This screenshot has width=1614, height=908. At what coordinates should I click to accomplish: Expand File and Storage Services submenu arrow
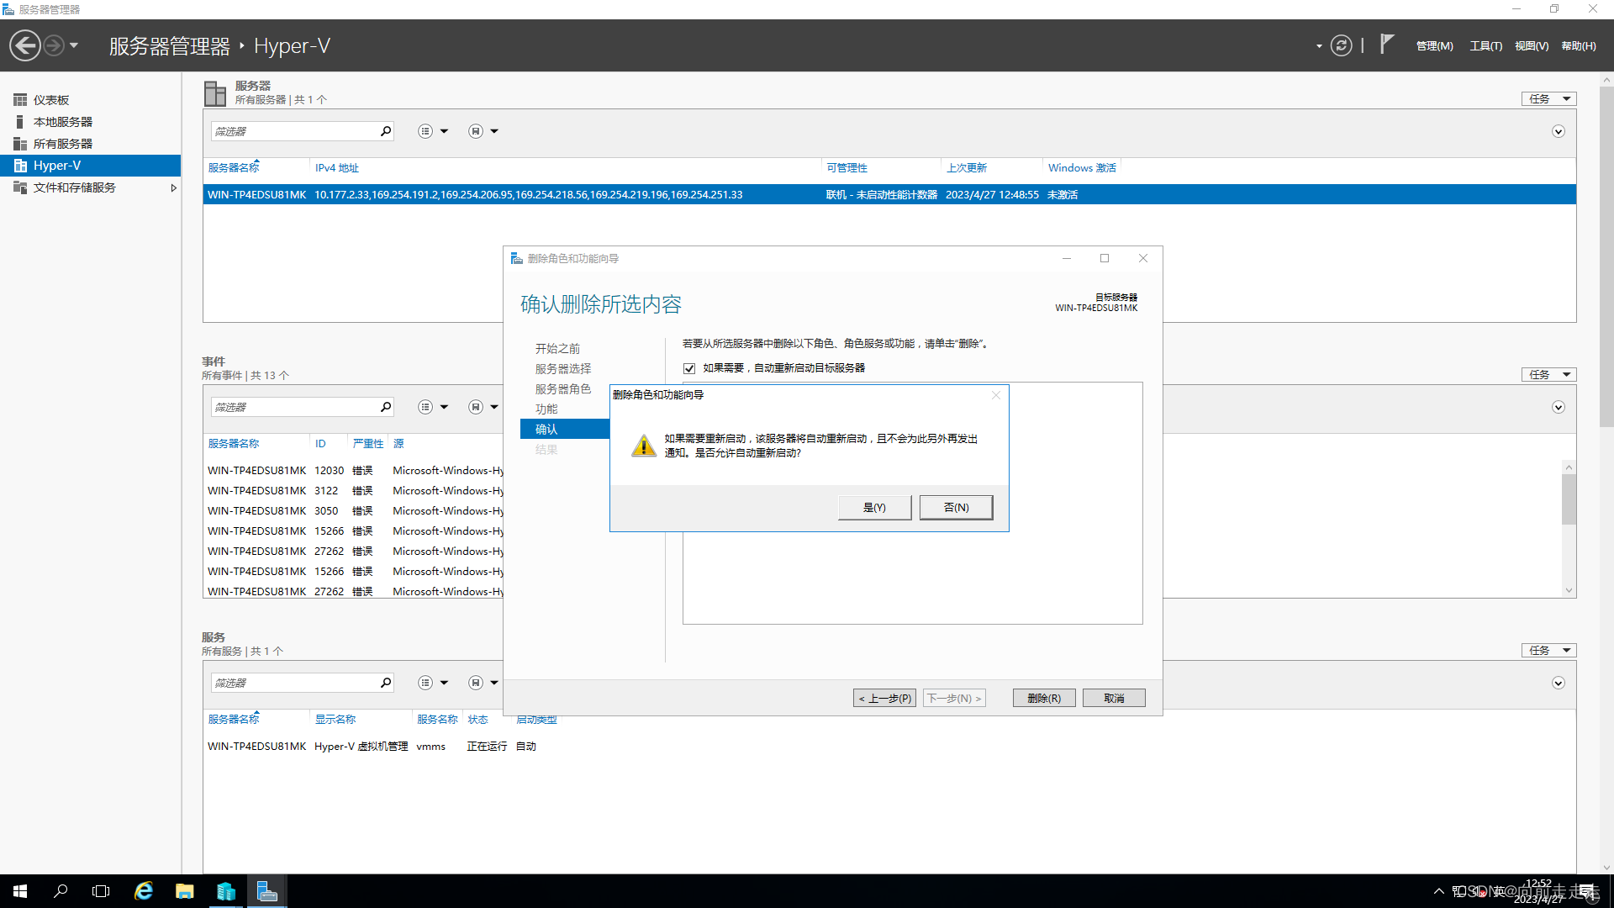[173, 187]
